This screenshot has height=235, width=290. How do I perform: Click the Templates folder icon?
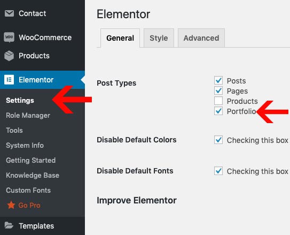(9, 225)
